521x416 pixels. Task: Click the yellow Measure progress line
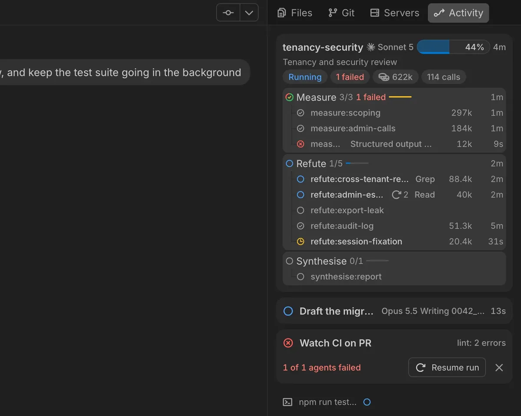(400, 97)
